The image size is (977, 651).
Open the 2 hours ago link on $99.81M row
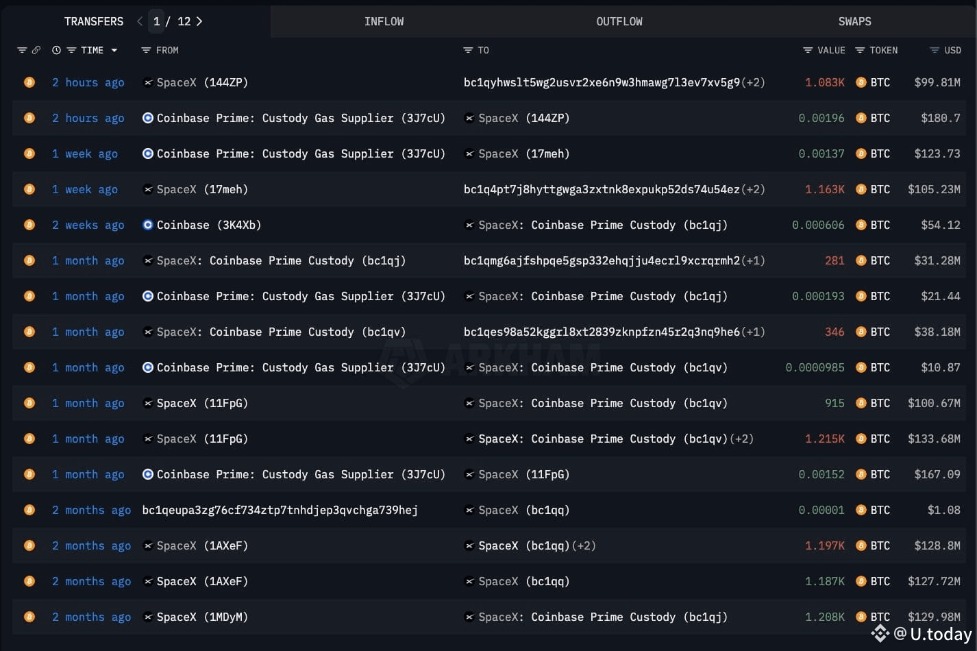pyautogui.click(x=88, y=82)
